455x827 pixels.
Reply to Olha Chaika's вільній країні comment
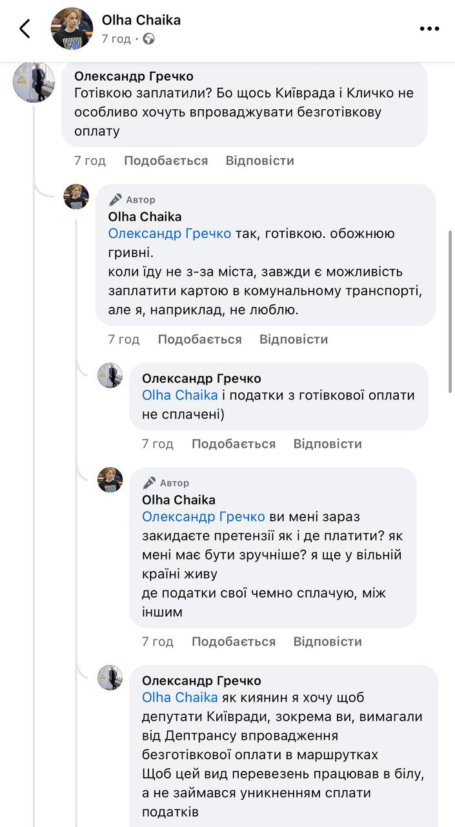[327, 642]
